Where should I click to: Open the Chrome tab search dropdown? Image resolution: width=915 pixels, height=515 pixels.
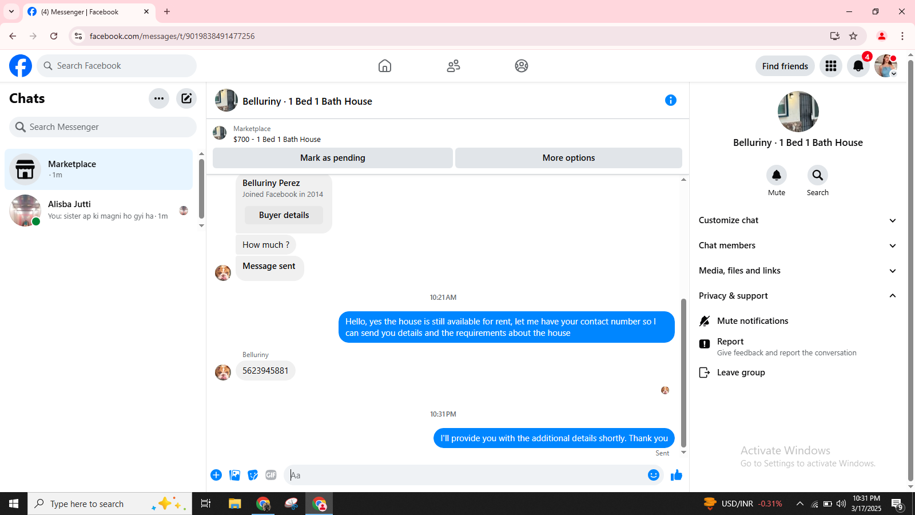click(x=11, y=11)
